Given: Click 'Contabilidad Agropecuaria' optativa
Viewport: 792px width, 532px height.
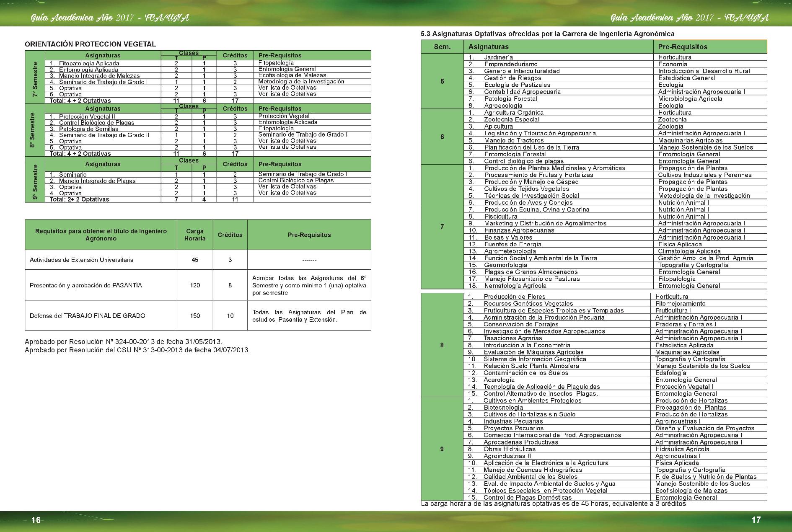Looking at the screenshot, I should (x=522, y=92).
